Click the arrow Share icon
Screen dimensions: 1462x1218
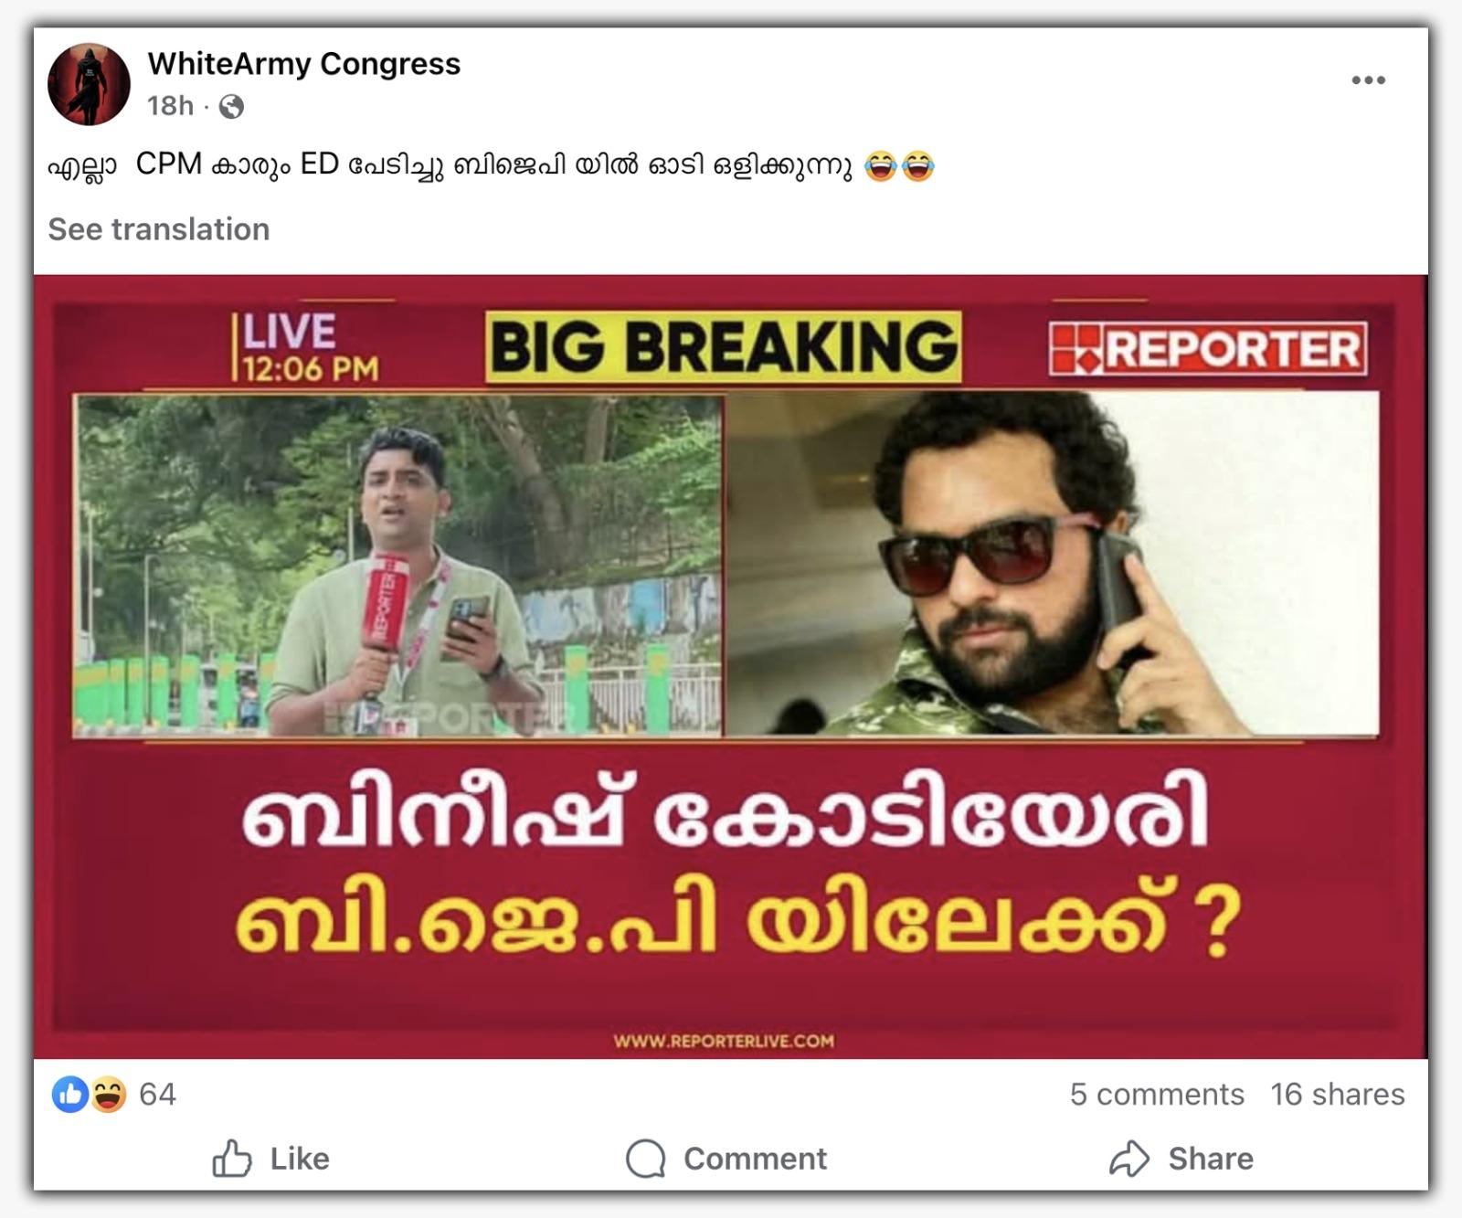tap(1129, 1159)
